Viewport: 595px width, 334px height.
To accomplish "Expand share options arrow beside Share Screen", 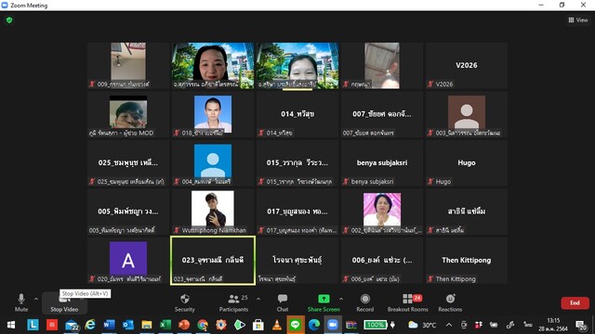I will coord(341,299).
